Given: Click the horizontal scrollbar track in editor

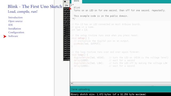Looking at the screenshot, I should point(122,83).
